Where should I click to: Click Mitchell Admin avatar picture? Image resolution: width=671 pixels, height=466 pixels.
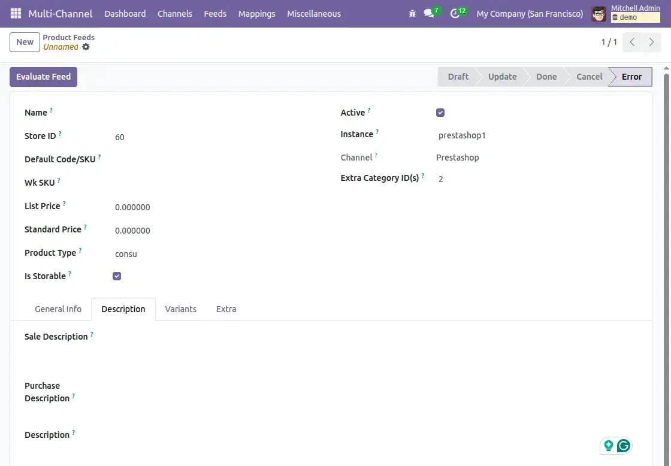(x=599, y=13)
